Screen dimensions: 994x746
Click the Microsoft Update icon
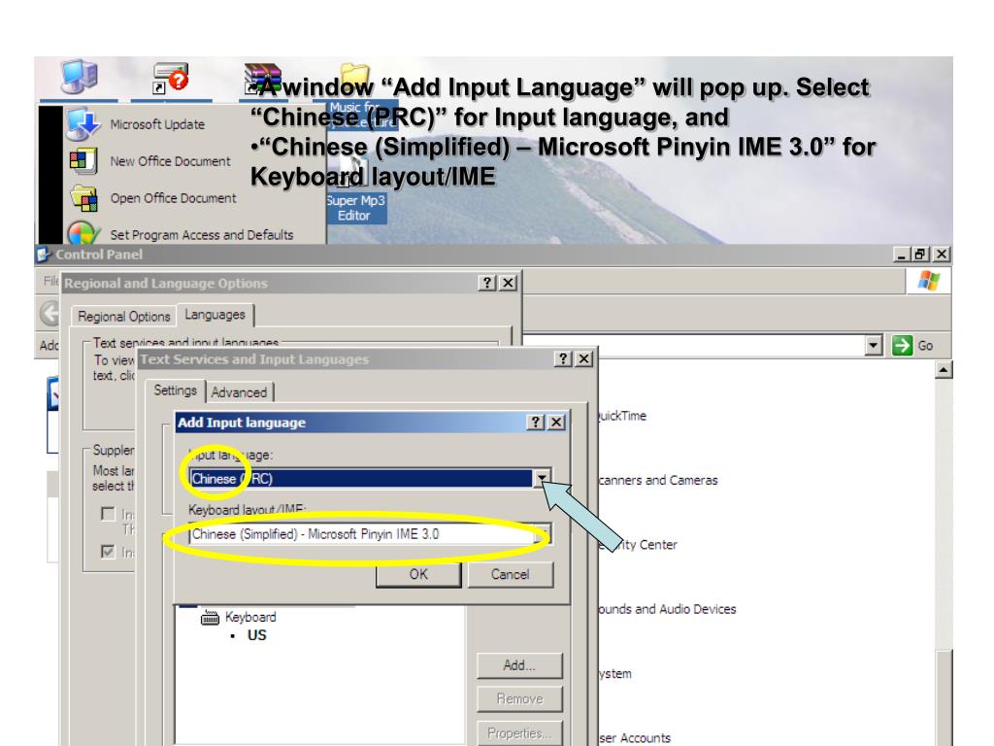(x=83, y=124)
